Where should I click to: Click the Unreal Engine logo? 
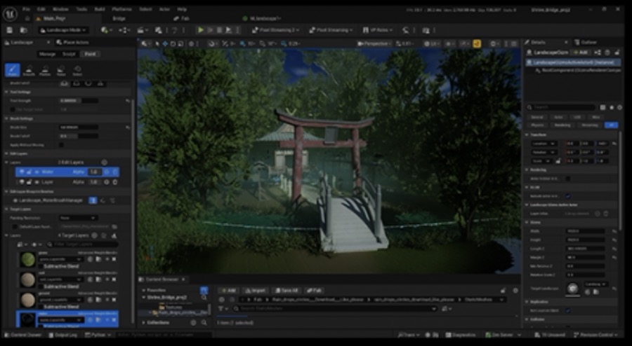[9, 15]
